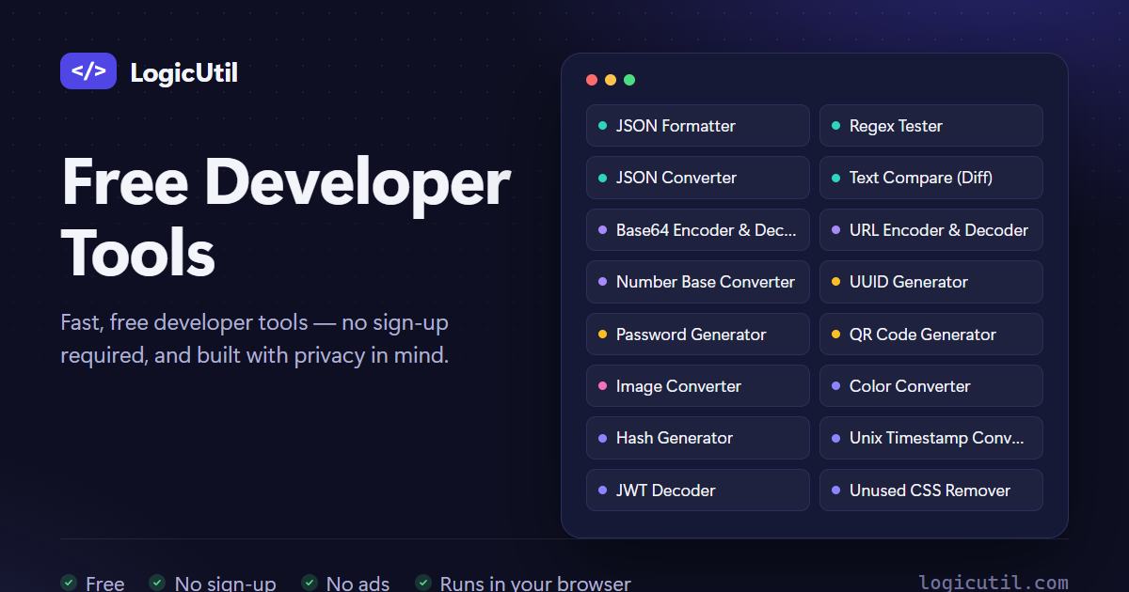Launch the Text Compare (Diff) tool
This screenshot has height=592, width=1129.
(931, 178)
